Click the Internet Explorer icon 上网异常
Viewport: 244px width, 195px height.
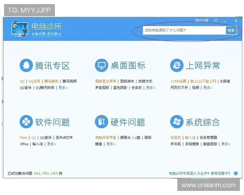click(x=177, y=65)
